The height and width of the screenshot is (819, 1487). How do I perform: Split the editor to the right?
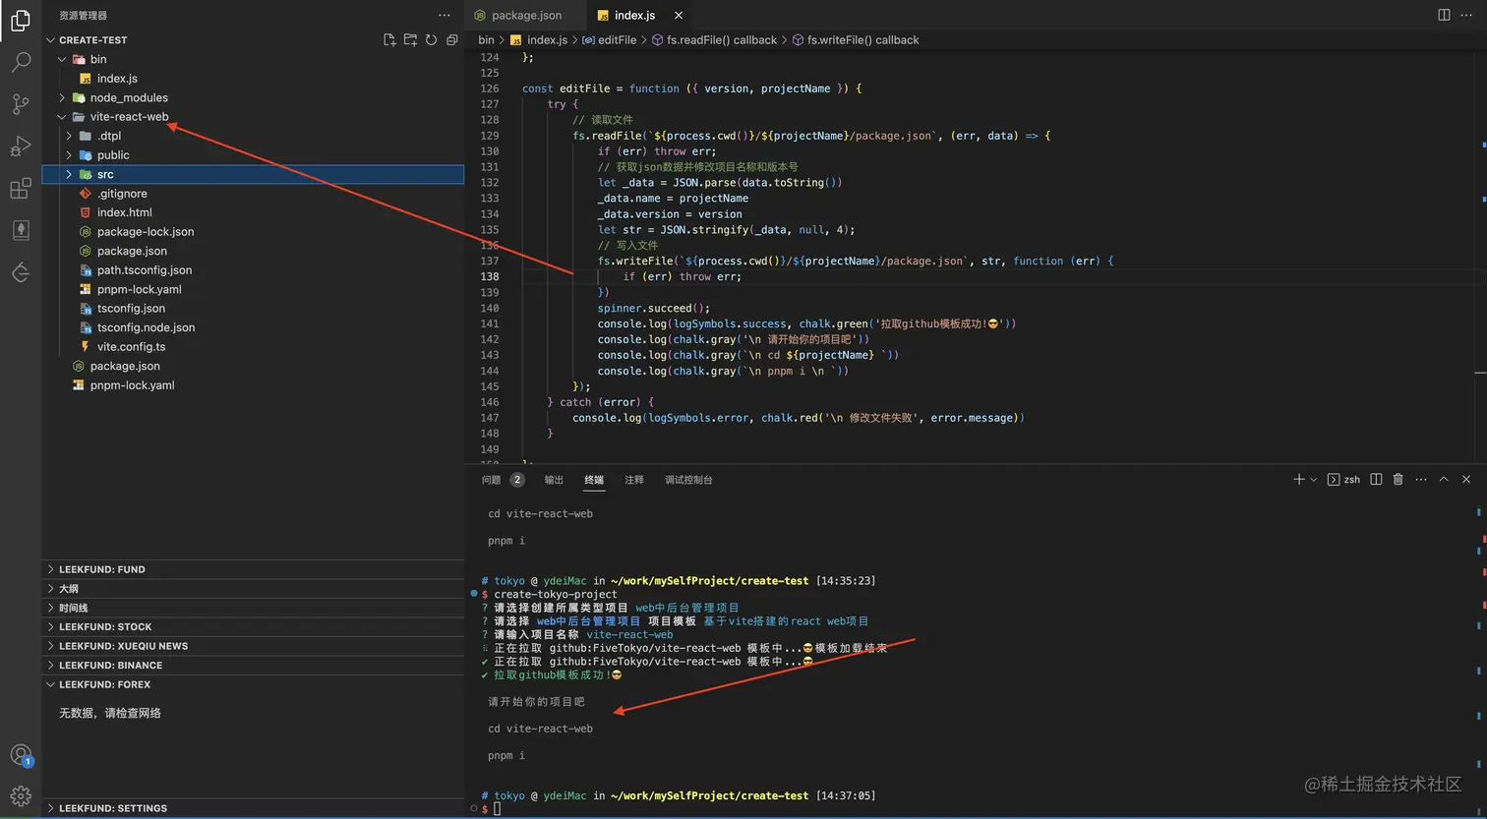pyautogui.click(x=1444, y=15)
